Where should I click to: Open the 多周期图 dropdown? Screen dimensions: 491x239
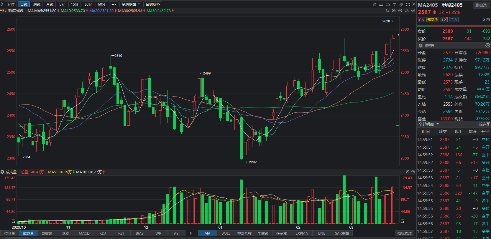[x=131, y=4]
